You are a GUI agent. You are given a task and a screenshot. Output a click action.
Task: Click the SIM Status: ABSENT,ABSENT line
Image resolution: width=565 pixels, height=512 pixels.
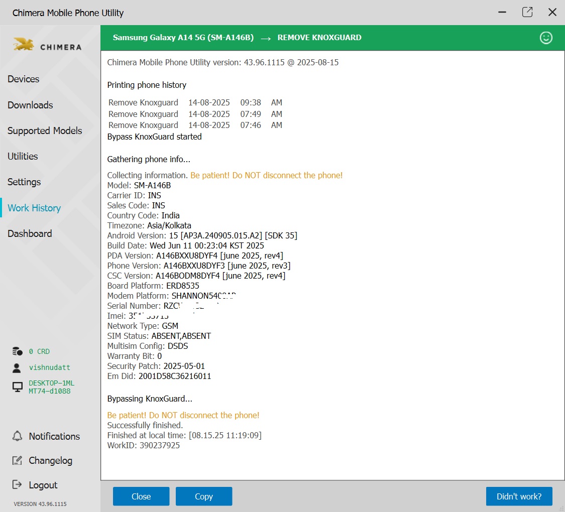click(159, 336)
